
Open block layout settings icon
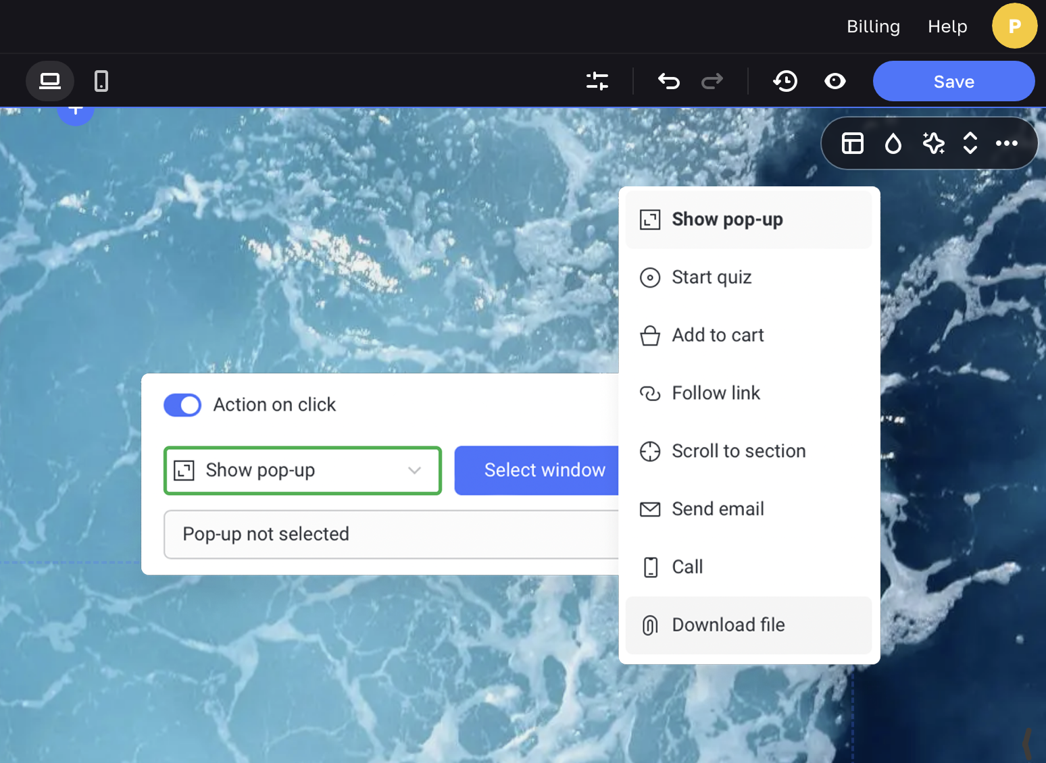click(853, 143)
